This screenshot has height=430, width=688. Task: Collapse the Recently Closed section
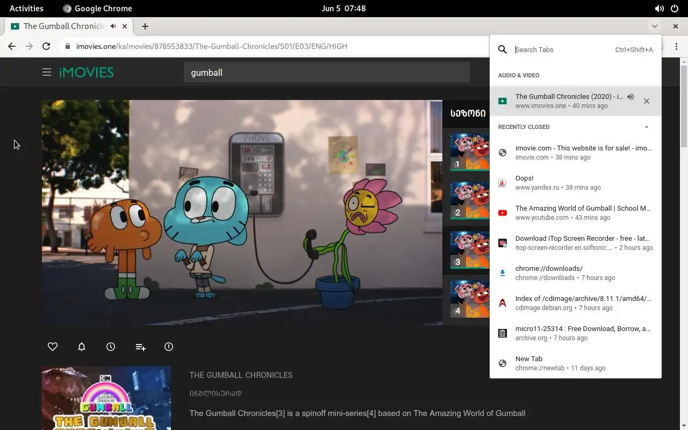647,127
